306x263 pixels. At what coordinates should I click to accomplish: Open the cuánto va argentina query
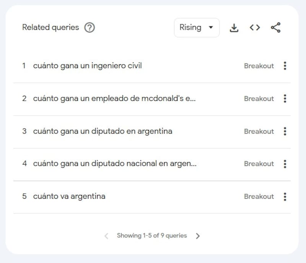[x=69, y=197]
